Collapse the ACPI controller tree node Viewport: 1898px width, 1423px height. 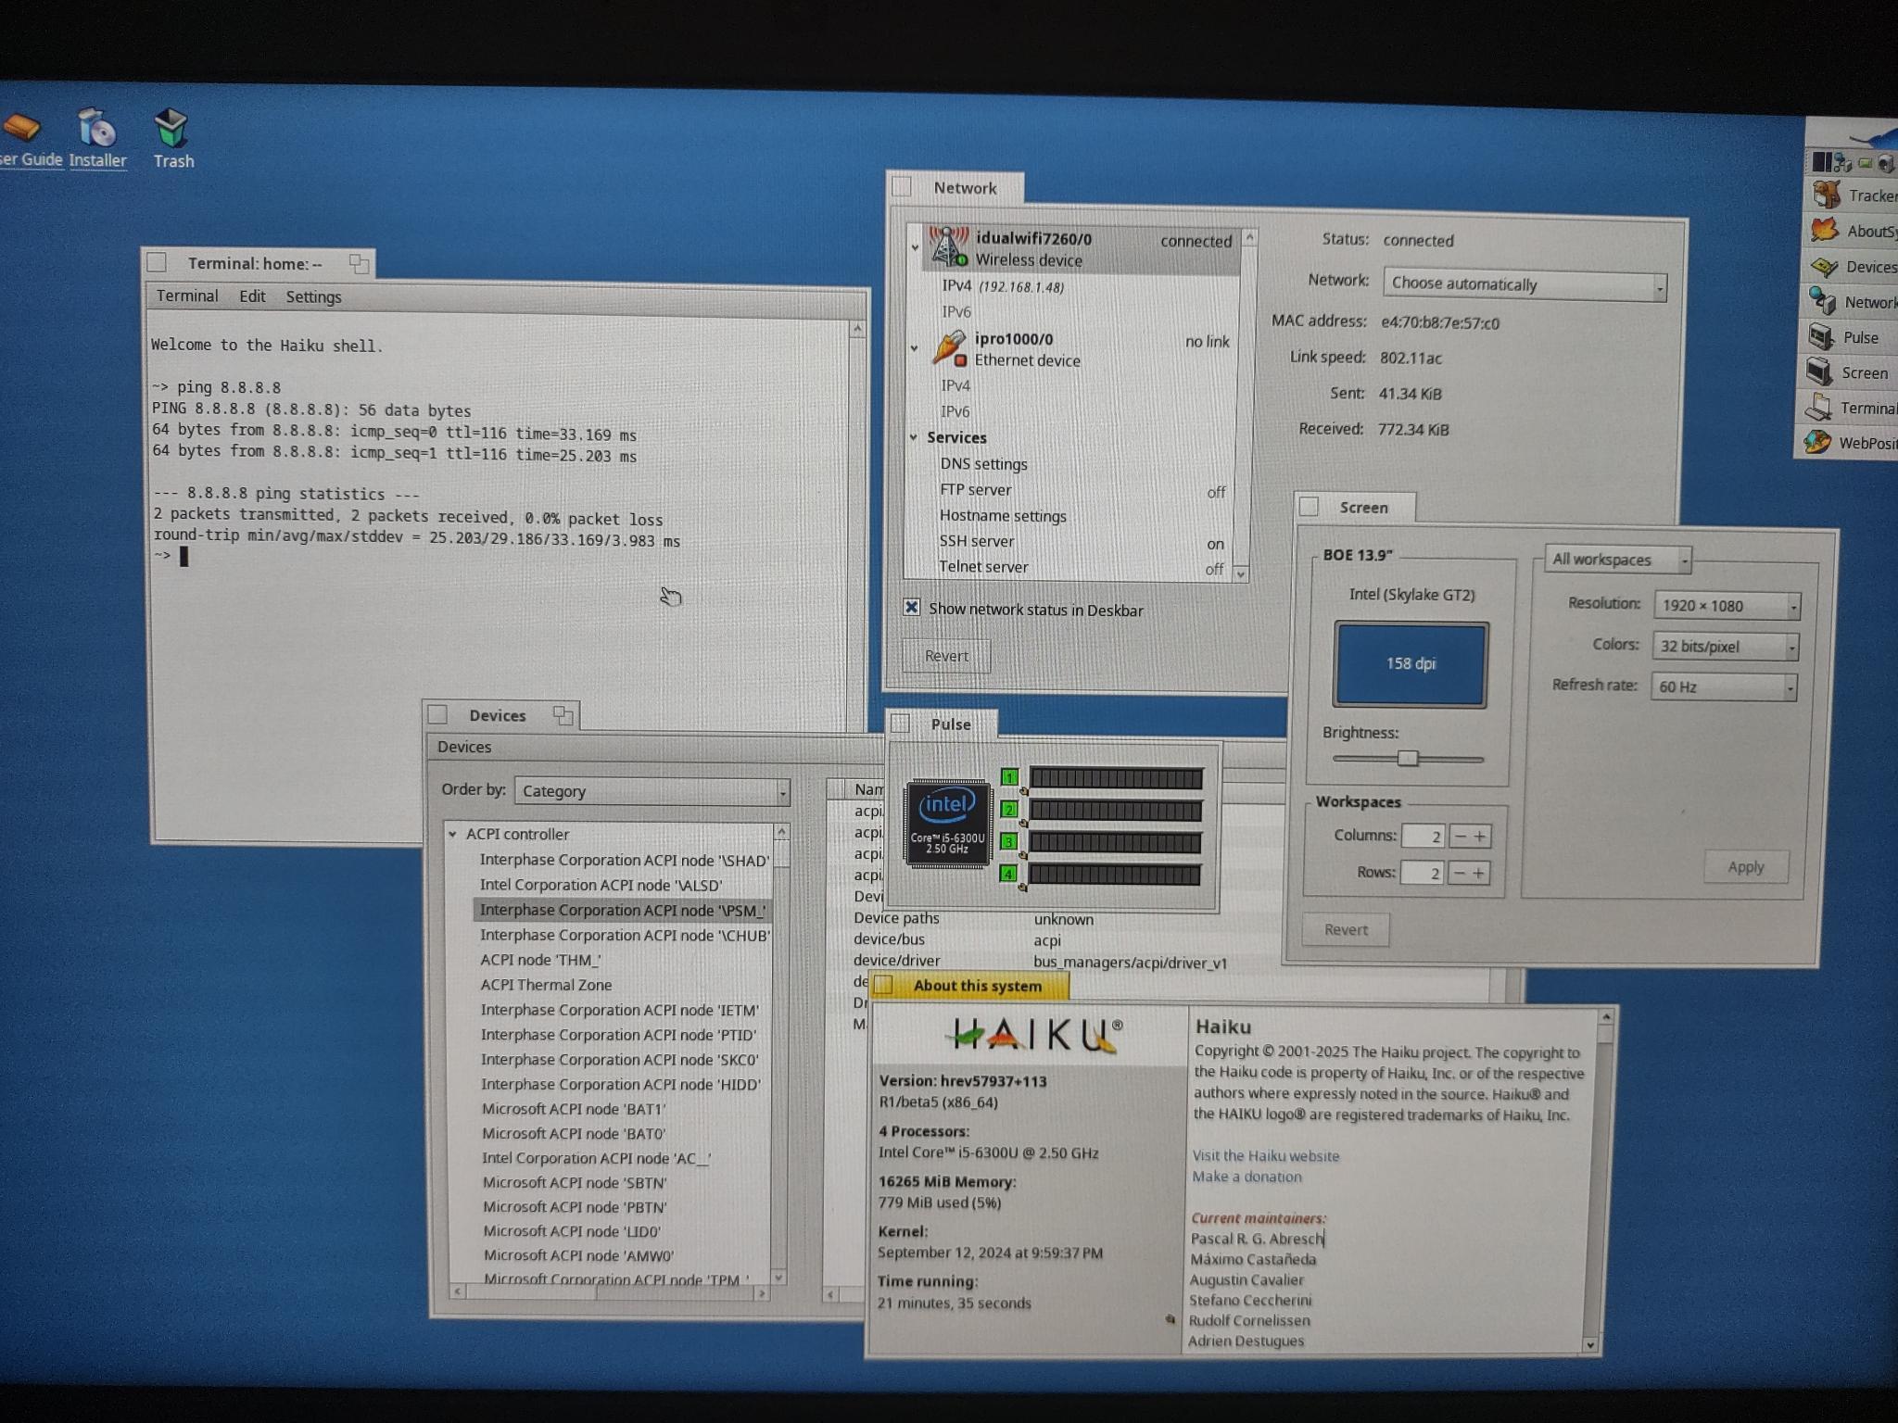point(453,834)
